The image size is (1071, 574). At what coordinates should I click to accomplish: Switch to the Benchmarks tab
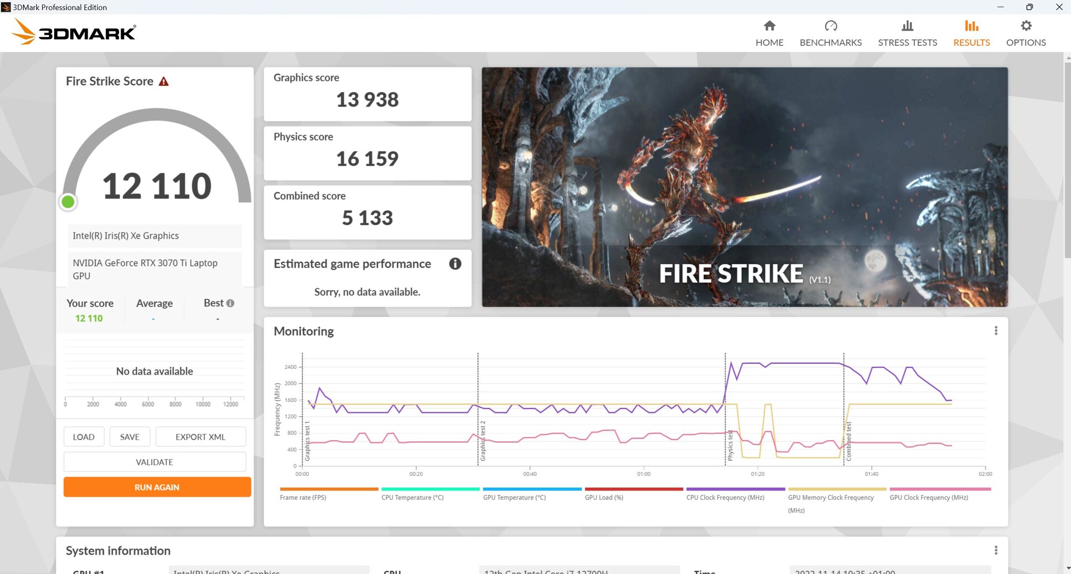831,32
